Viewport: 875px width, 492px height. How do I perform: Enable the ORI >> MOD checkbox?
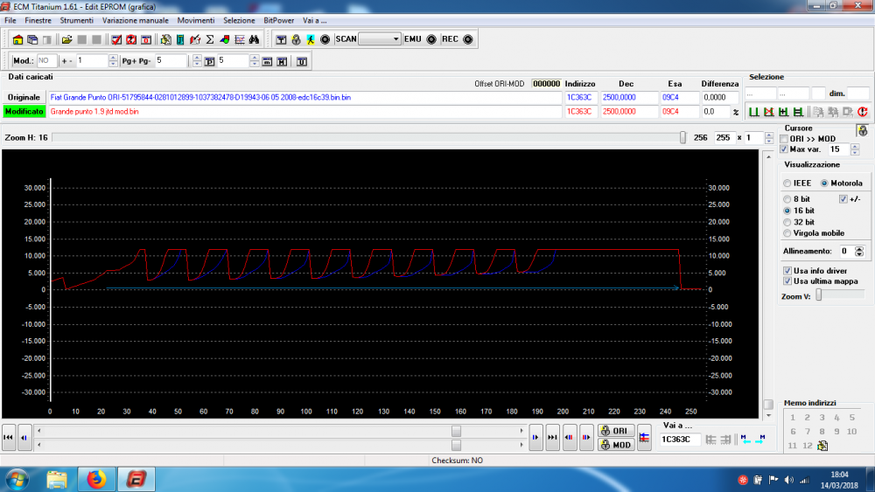785,139
